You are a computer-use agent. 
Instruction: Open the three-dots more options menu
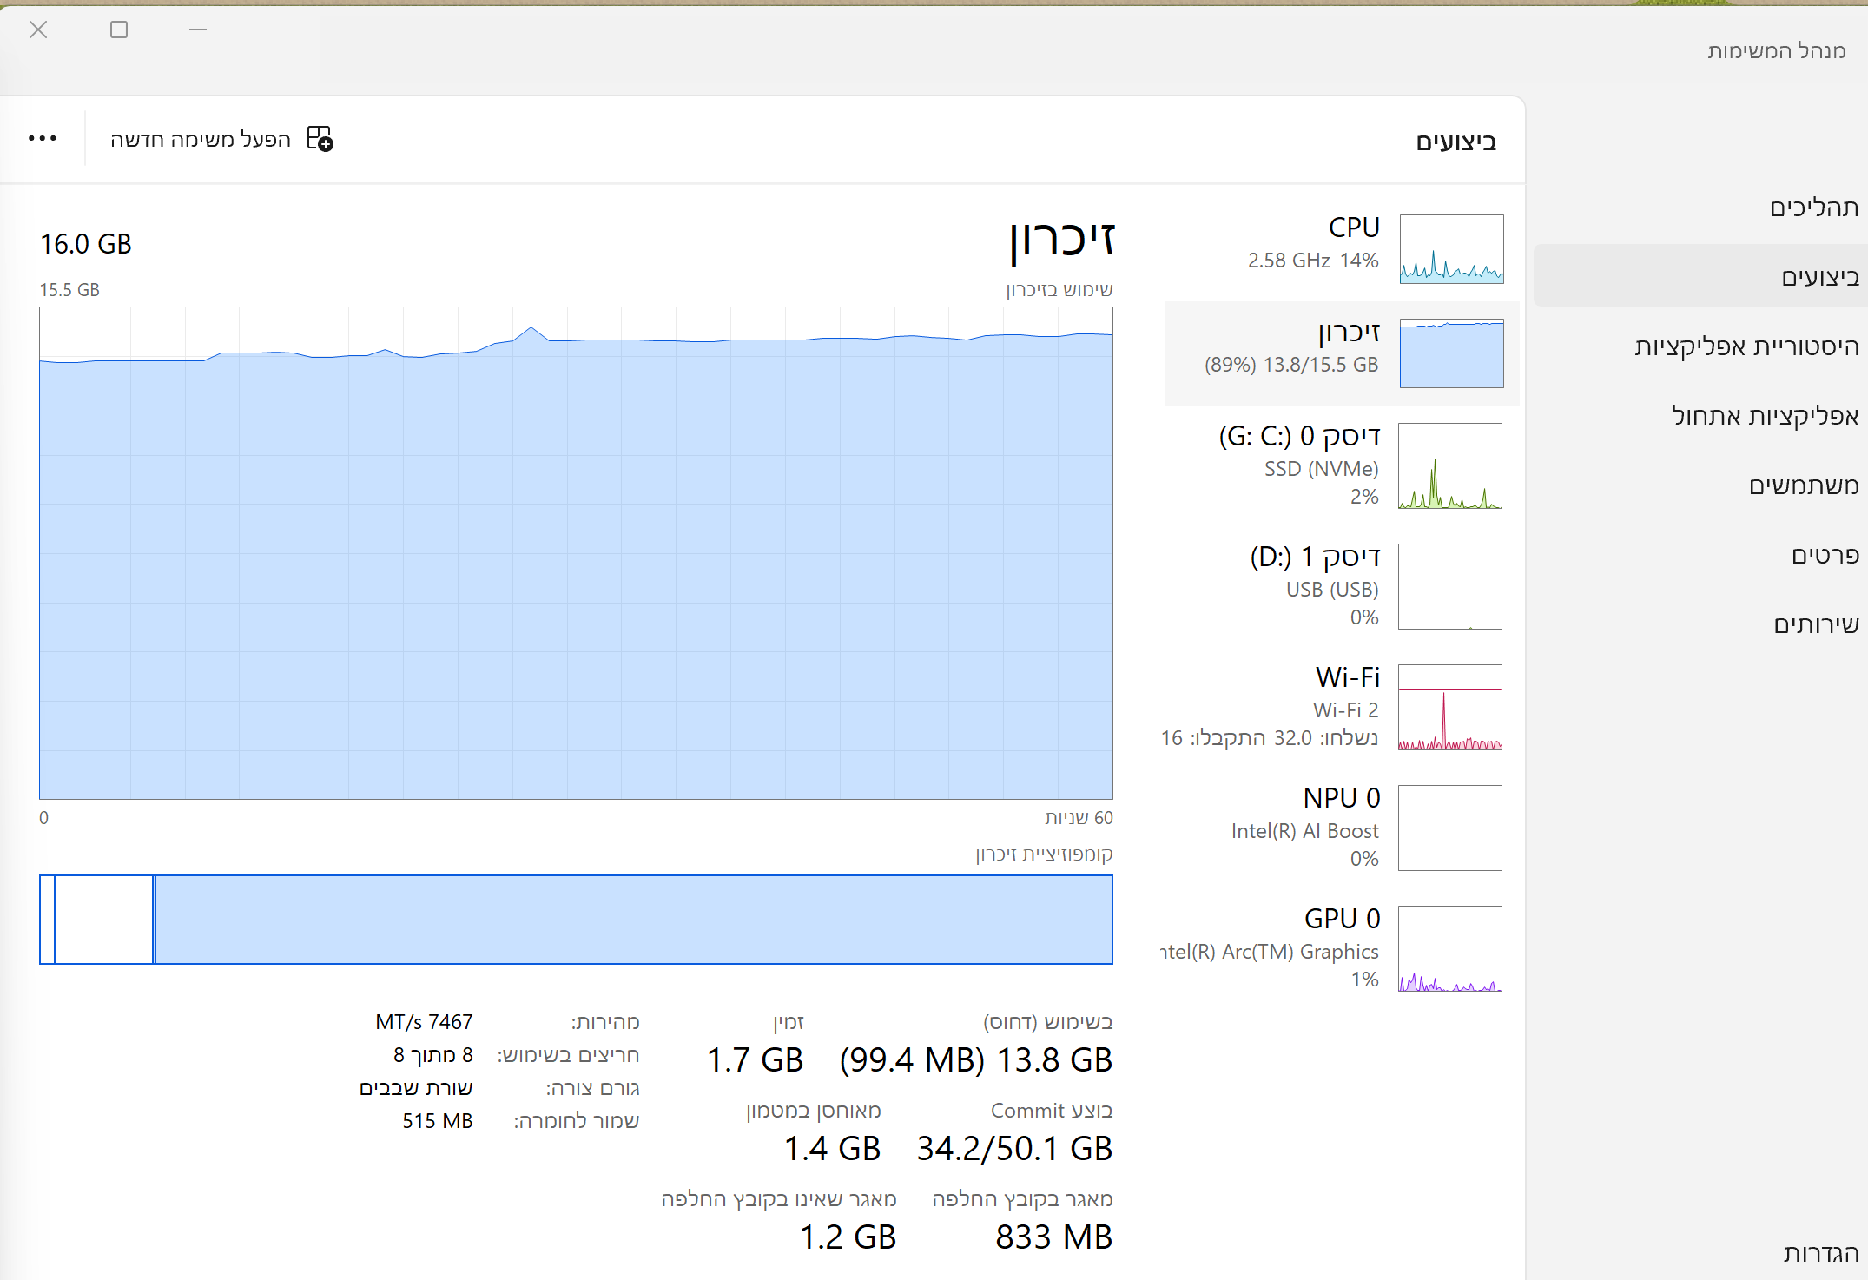point(43,139)
